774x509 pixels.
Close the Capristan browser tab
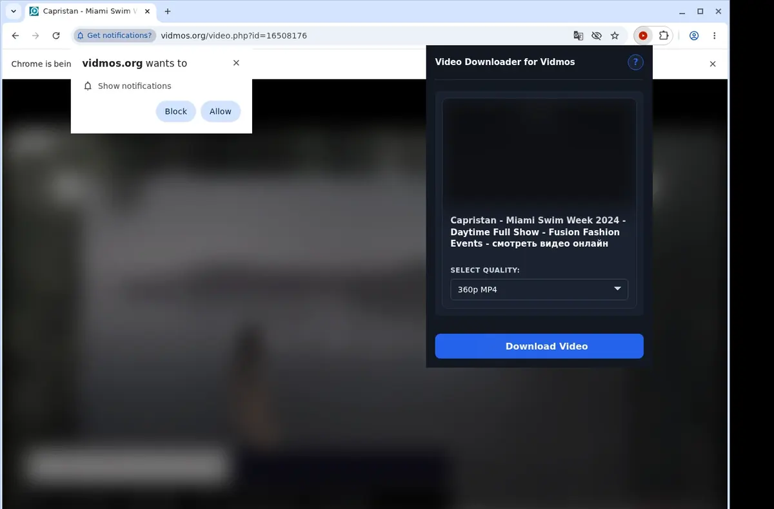[x=147, y=12]
